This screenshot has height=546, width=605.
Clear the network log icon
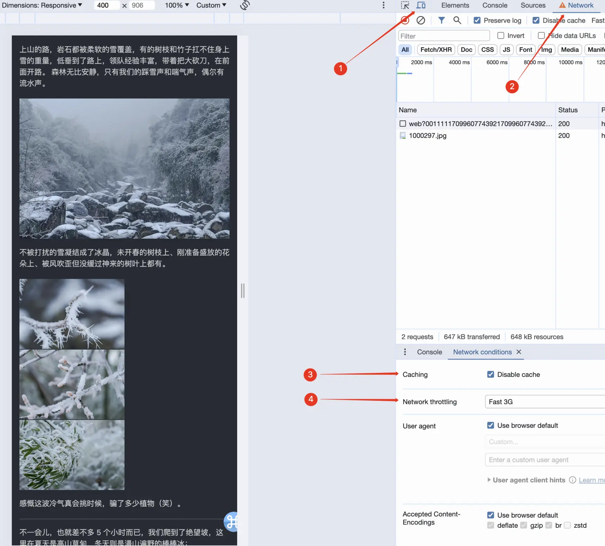420,20
